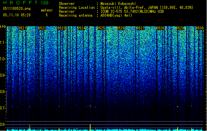This screenshot has width=207, height=131.
Task: Click the 0.6 kHz axis tick label
Action: click(x=3, y=124)
